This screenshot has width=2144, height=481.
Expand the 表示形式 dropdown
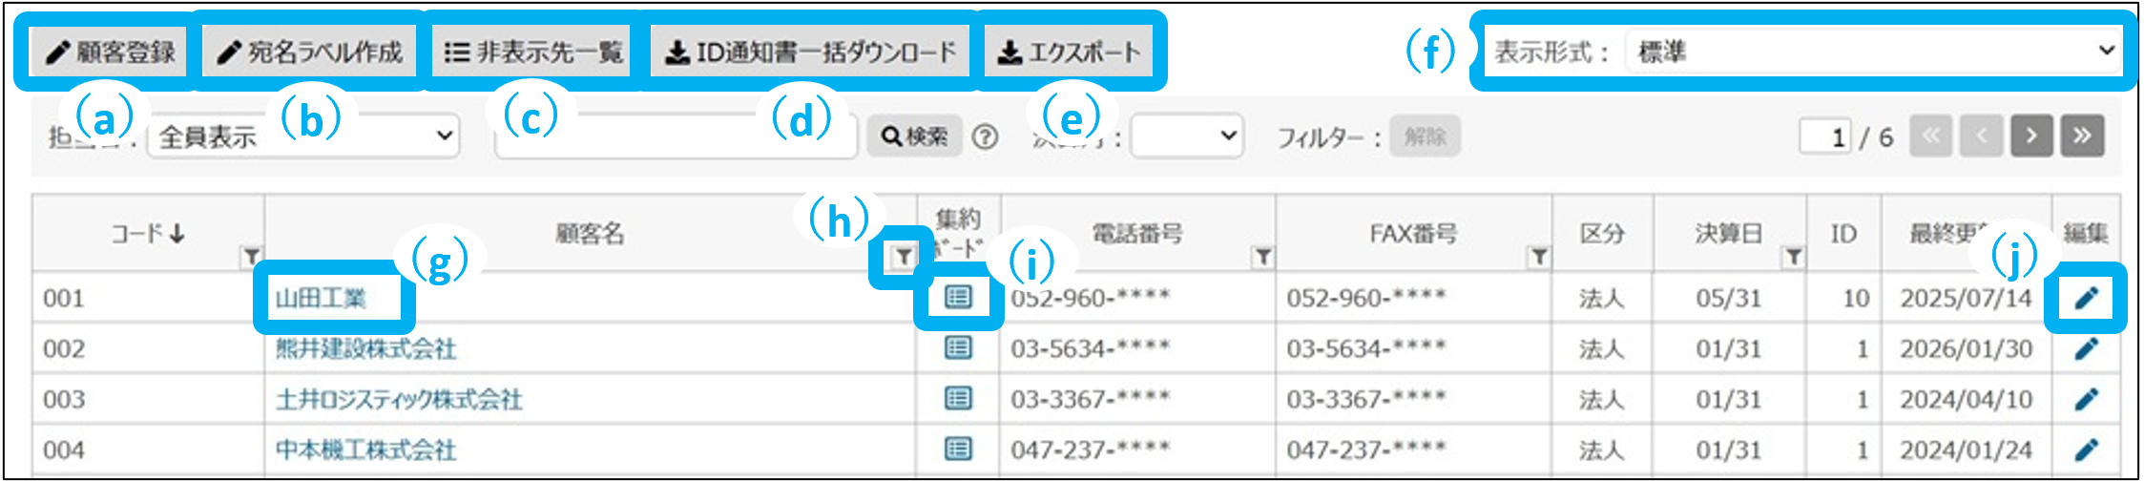point(1874,52)
